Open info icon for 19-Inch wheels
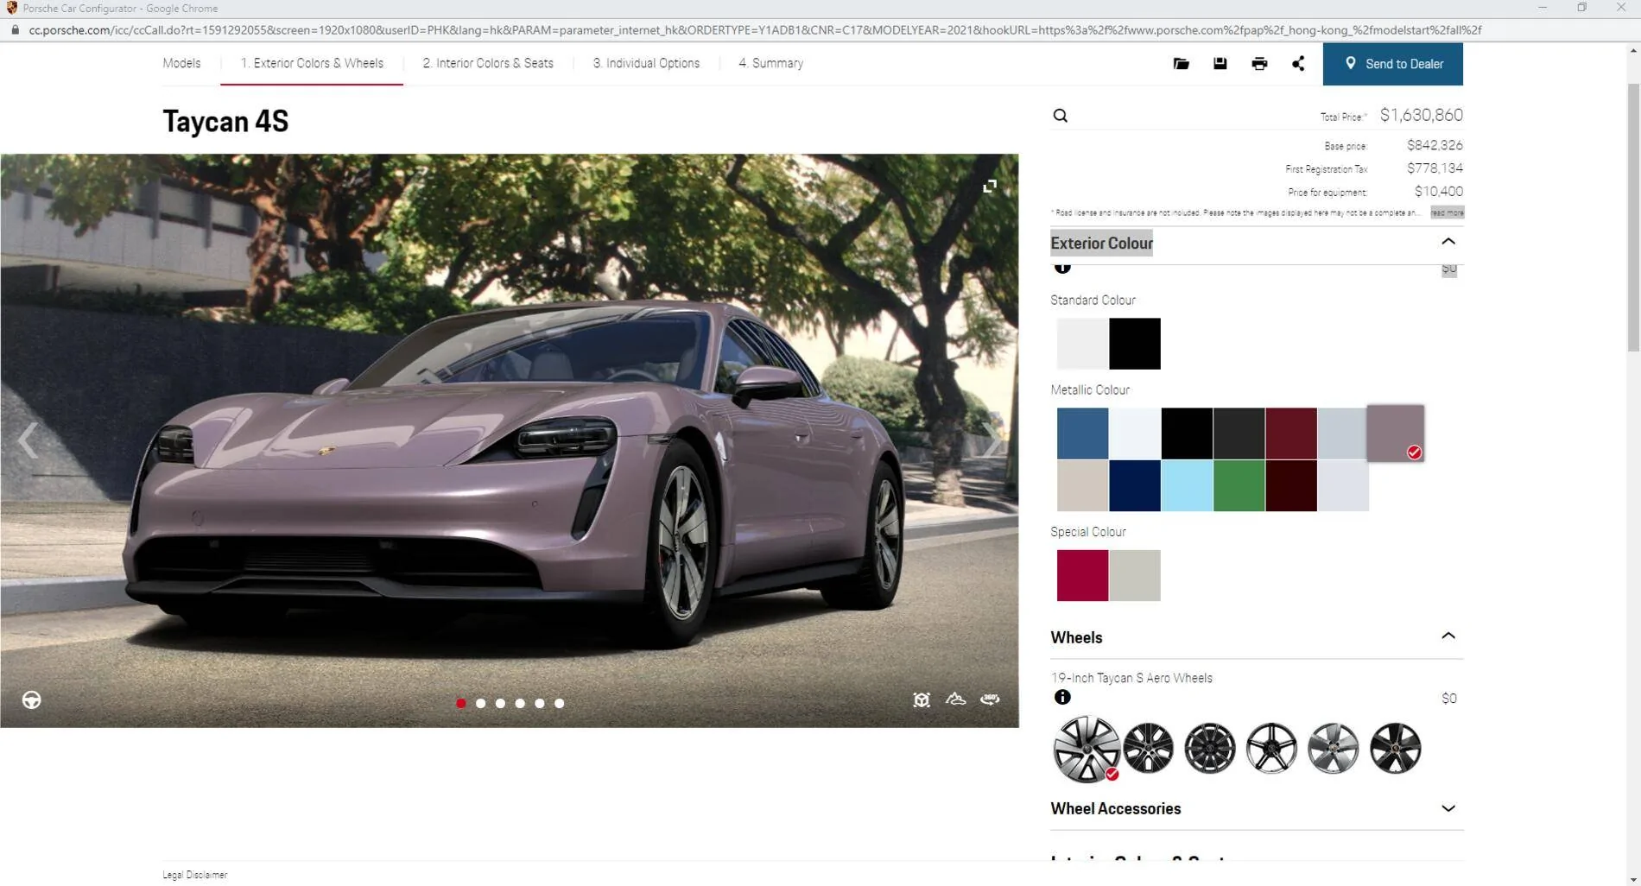 1062,697
